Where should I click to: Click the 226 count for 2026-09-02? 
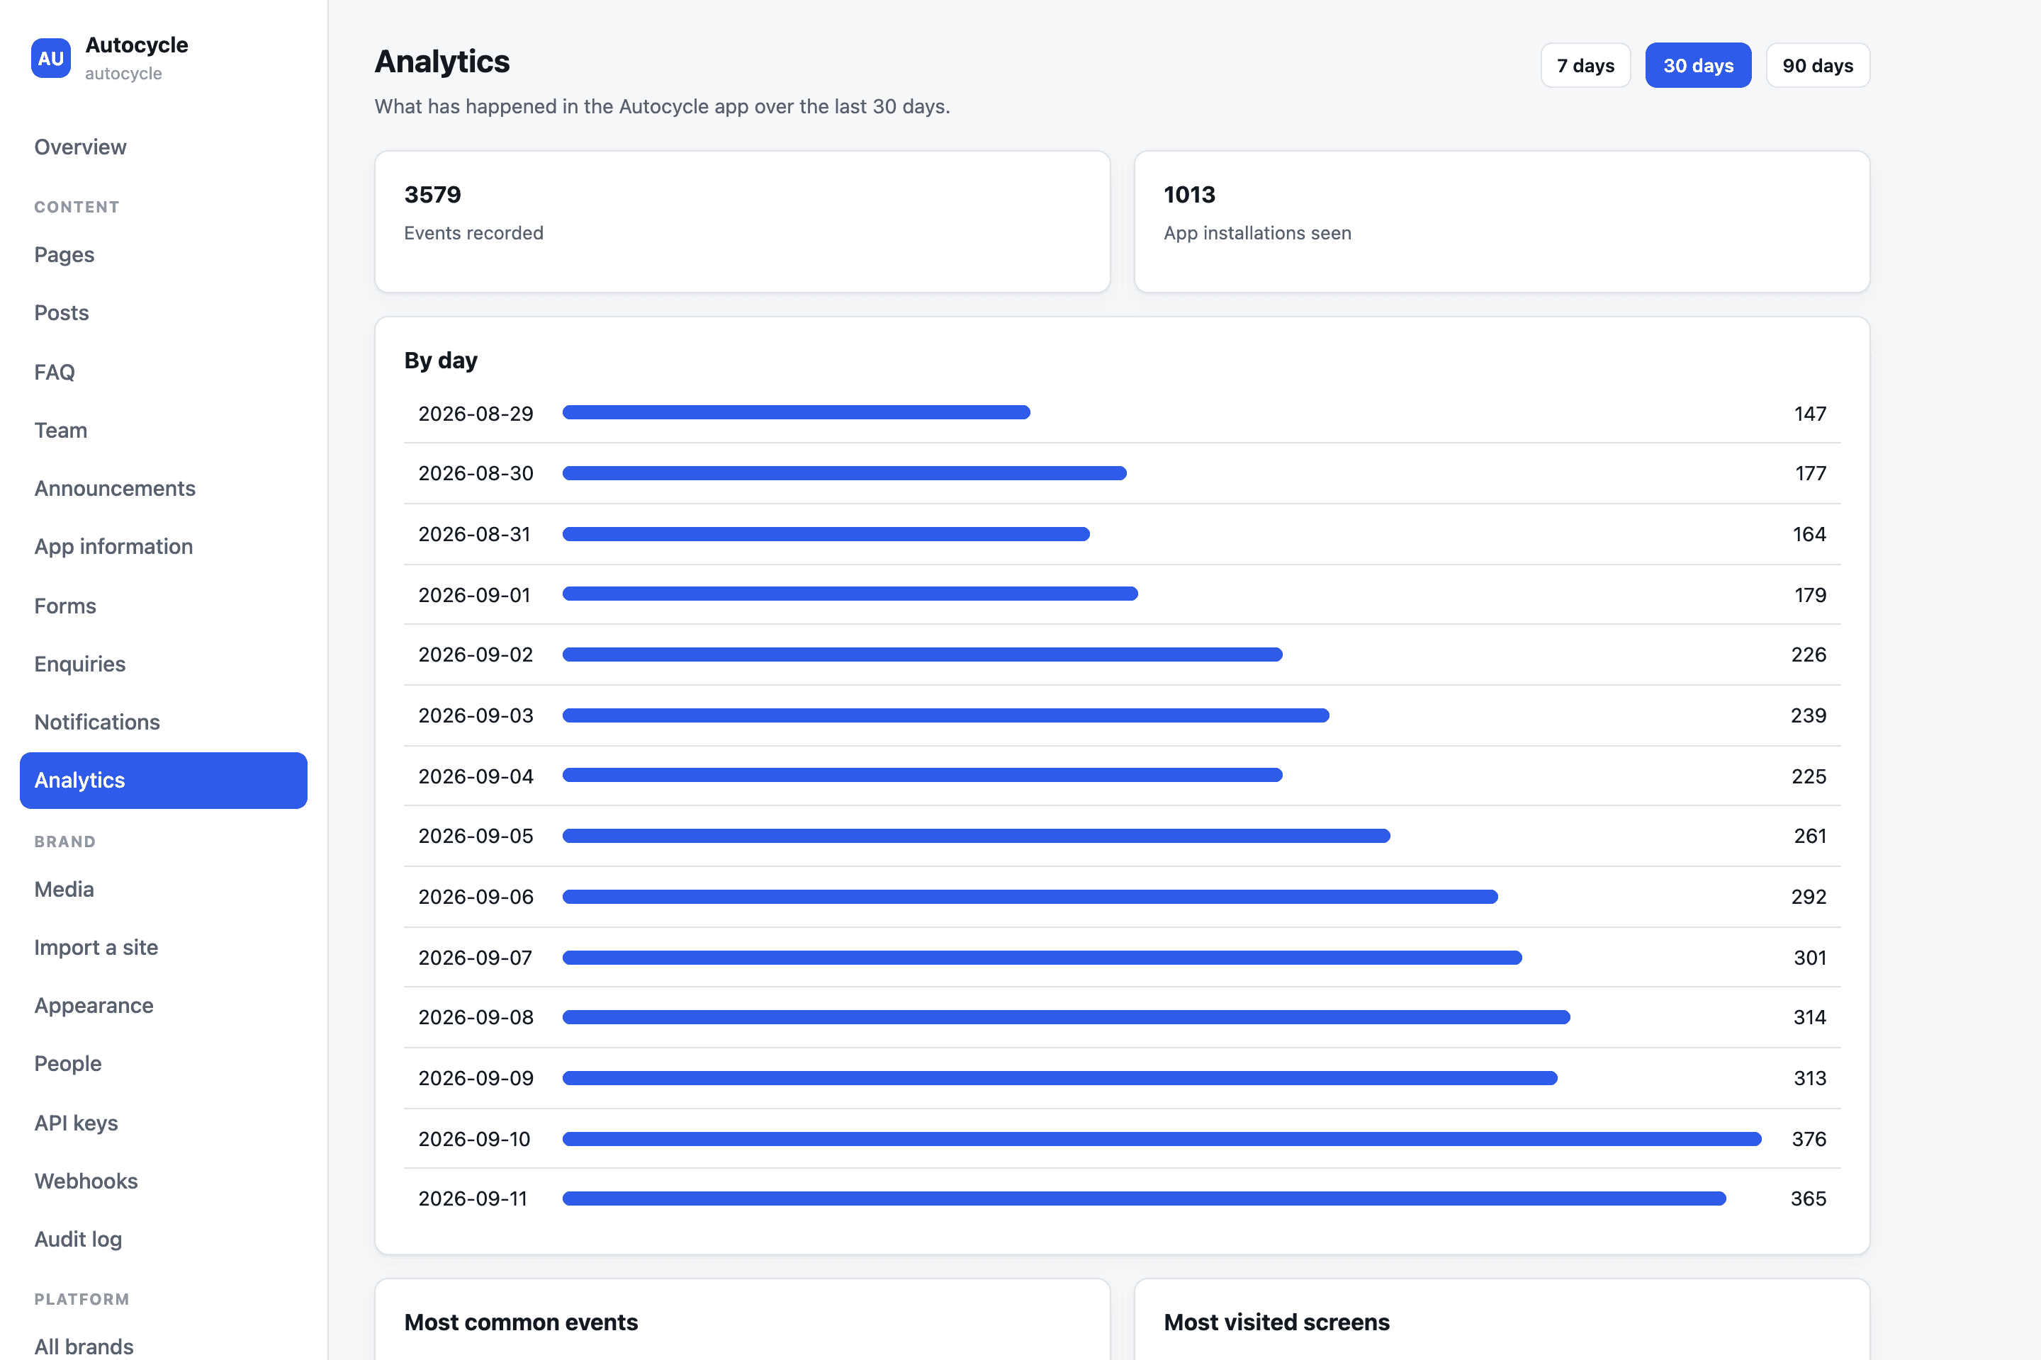1809,654
